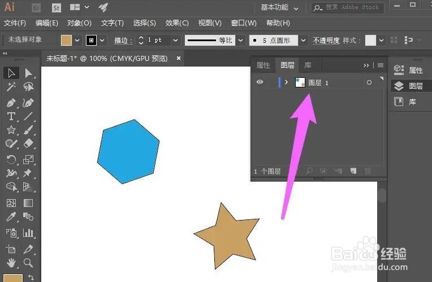Screen dimensions: 432x282
Task: Choose the Star shape tool
Action: [11, 130]
